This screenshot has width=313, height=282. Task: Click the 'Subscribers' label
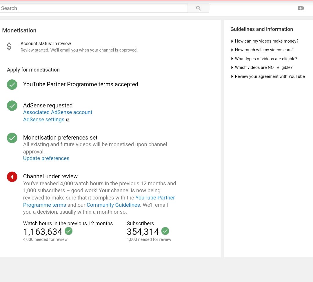tap(140, 223)
